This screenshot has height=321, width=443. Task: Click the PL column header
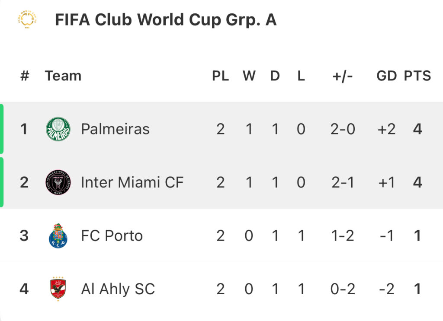click(220, 76)
